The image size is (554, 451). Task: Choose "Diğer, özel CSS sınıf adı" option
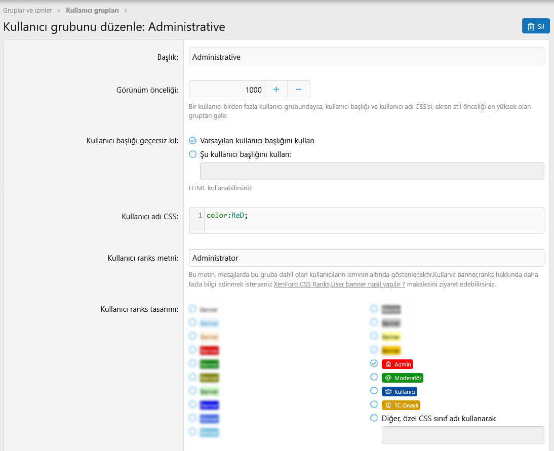tap(374, 418)
